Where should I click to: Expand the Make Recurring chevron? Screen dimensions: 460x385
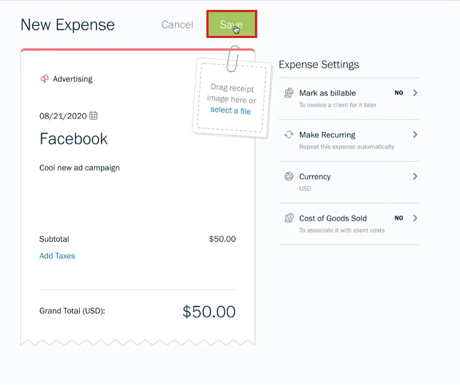click(415, 135)
